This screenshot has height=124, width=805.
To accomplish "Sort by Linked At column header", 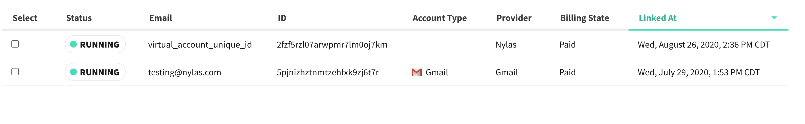I will [x=657, y=18].
